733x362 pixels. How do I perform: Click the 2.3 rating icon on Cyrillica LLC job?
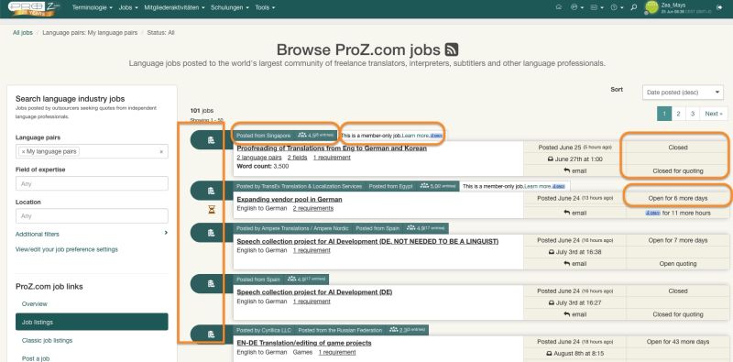click(x=393, y=330)
